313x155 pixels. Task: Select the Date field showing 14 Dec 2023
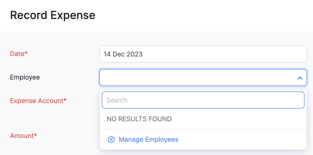point(203,54)
